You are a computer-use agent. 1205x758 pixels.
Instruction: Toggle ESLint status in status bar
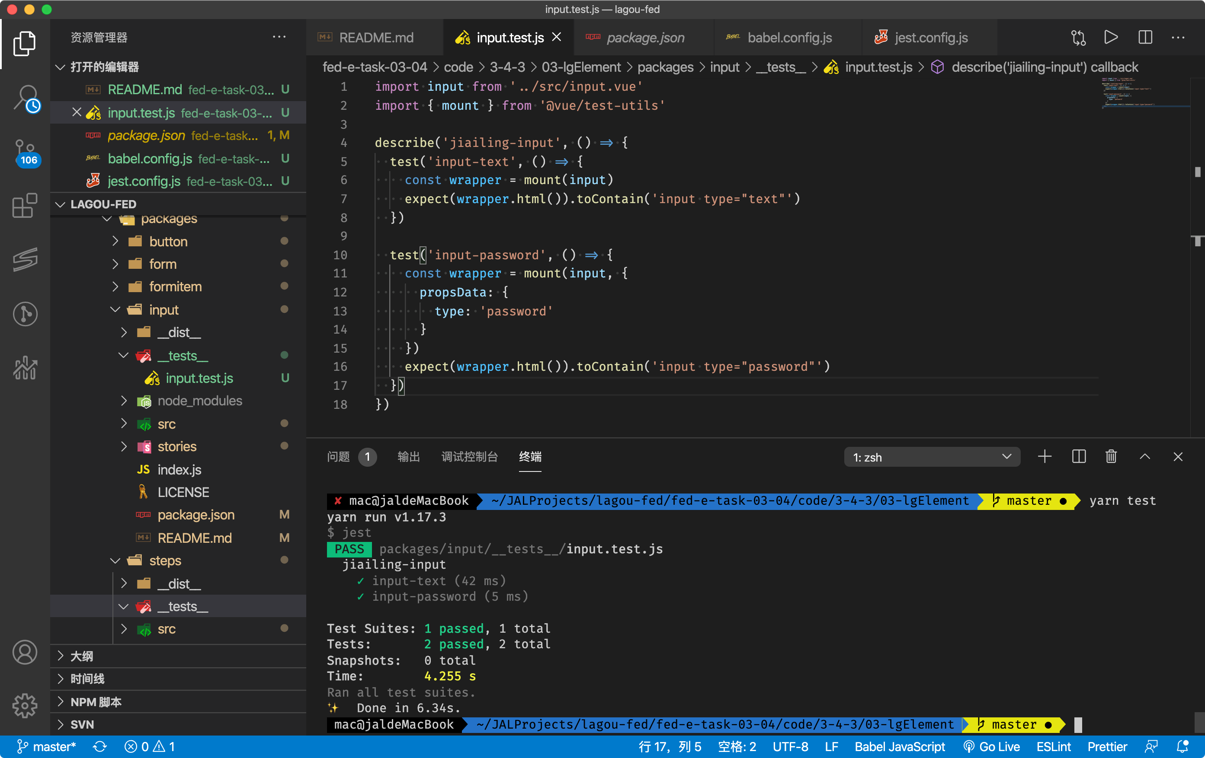pos(1053,746)
